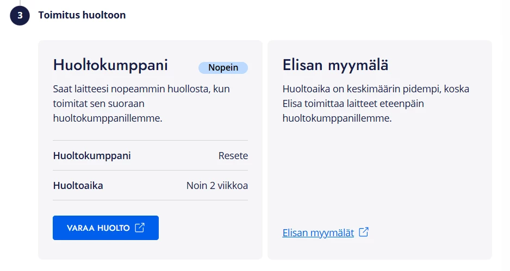Image resolution: width=510 pixels, height=271 pixels.
Task: Open the Elisan myymälät link
Action: click(318, 232)
